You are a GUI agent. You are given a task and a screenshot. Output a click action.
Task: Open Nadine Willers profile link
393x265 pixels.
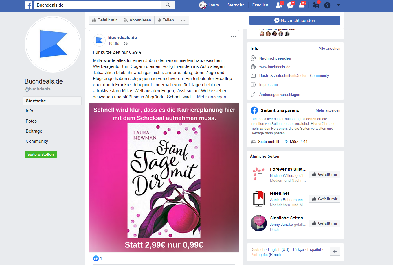(282, 176)
